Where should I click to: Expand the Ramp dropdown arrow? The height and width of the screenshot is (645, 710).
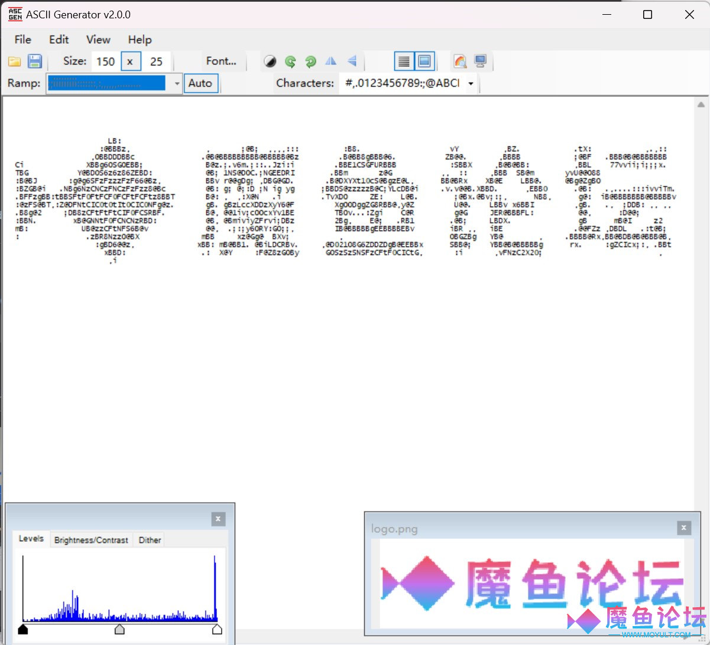[177, 84]
